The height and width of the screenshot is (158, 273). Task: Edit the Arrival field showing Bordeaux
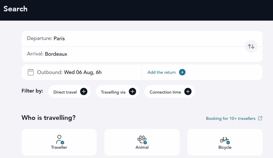coord(133,54)
